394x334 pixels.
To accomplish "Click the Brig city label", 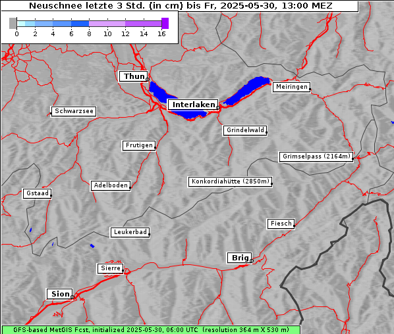I will point(240,258).
